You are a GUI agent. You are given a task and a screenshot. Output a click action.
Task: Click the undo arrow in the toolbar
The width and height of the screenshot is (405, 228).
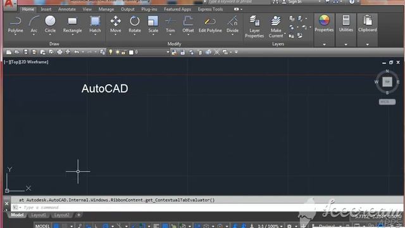tap(77, 52)
